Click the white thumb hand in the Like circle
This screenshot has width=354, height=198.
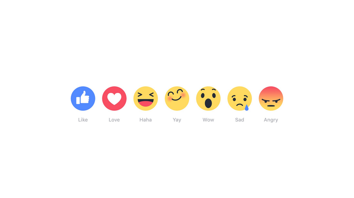(x=83, y=97)
